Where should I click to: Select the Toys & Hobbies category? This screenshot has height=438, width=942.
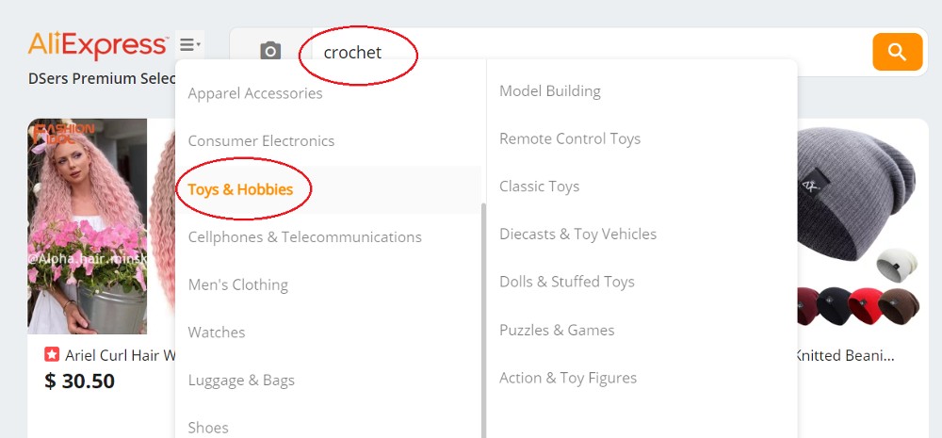tap(240, 189)
